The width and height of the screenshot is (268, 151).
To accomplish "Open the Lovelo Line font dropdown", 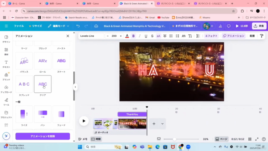I will [92, 36].
